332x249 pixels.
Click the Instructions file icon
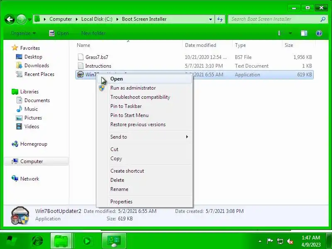(81, 66)
